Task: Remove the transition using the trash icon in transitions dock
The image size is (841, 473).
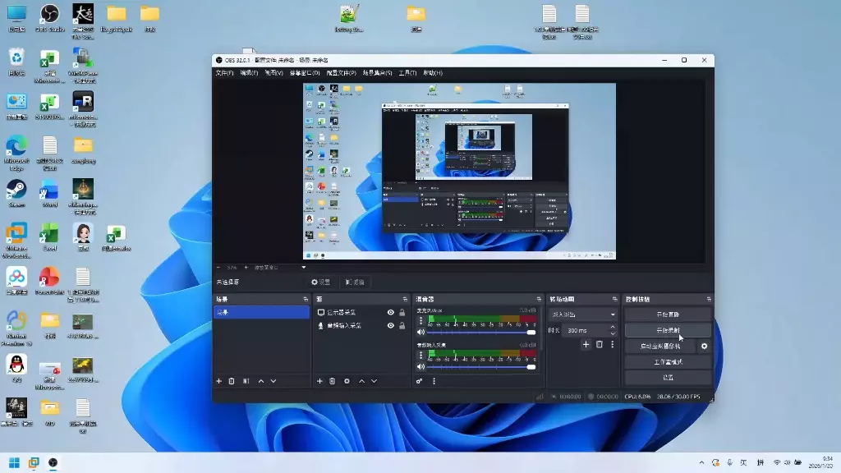Action: pos(599,344)
